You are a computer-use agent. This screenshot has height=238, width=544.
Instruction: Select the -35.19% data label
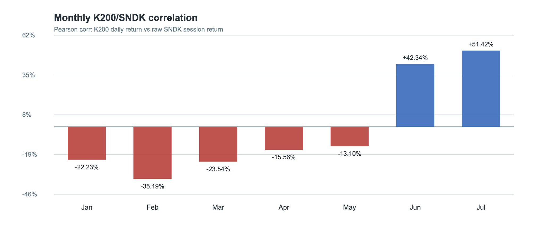point(153,186)
